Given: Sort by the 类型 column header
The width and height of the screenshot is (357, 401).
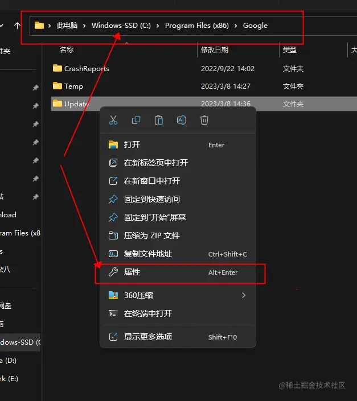Looking at the screenshot, I should [x=289, y=49].
